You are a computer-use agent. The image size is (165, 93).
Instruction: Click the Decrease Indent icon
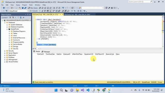(x=78, y=11)
